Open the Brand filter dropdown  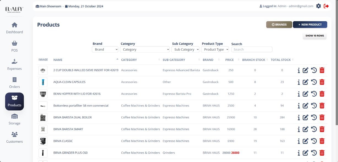coord(105,49)
